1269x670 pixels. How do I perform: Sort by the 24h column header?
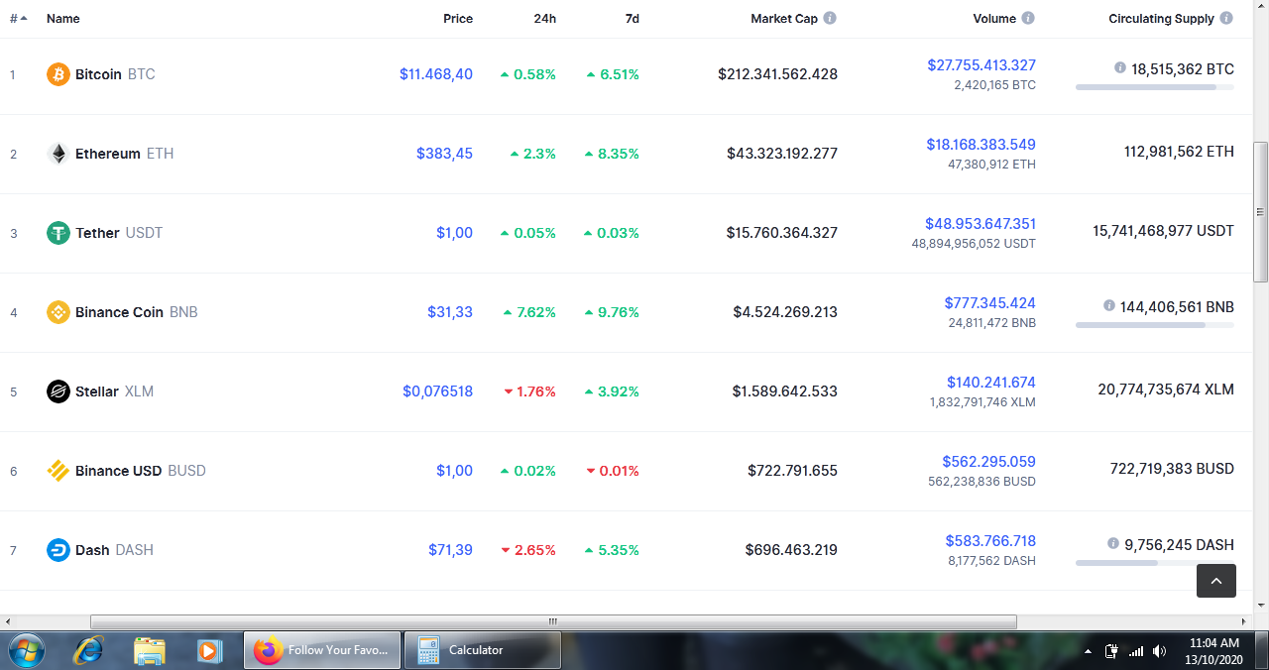click(544, 19)
